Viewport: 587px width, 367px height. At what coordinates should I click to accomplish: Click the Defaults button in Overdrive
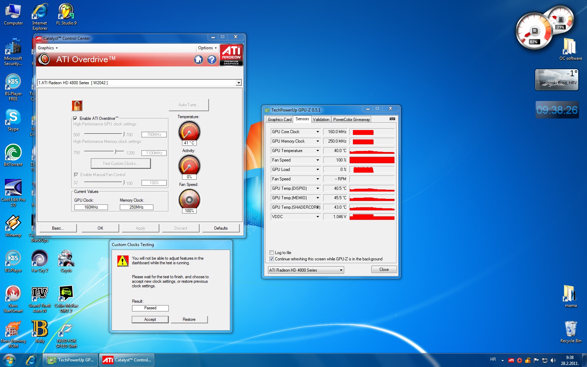(x=220, y=228)
